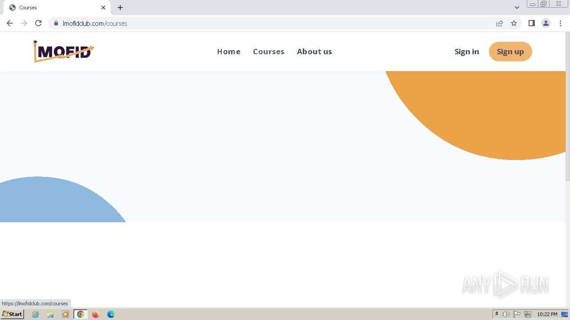Reload the current page
Screen dimensions: 570x320
[x=38, y=23]
